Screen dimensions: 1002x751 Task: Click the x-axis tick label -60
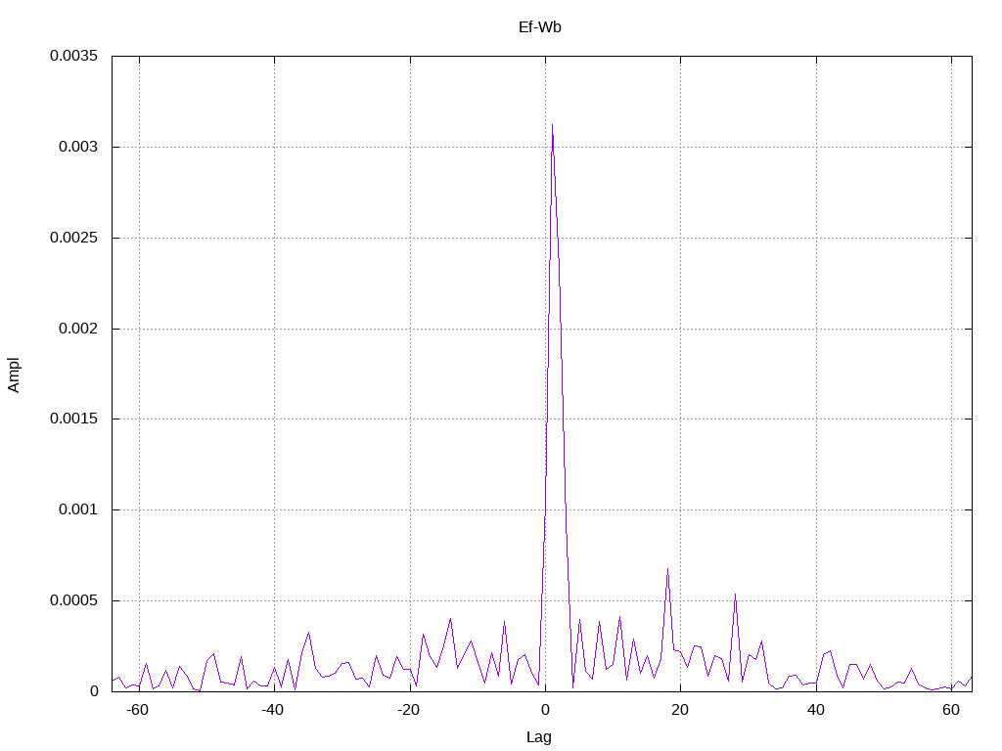(x=137, y=710)
